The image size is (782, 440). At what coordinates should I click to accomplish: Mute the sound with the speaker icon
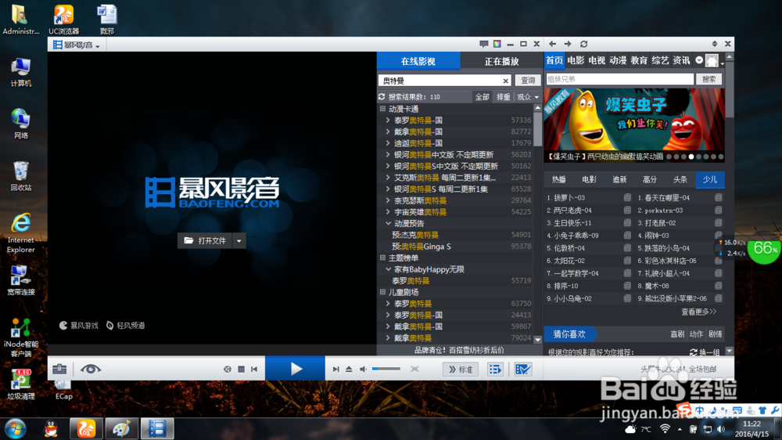[x=363, y=369]
